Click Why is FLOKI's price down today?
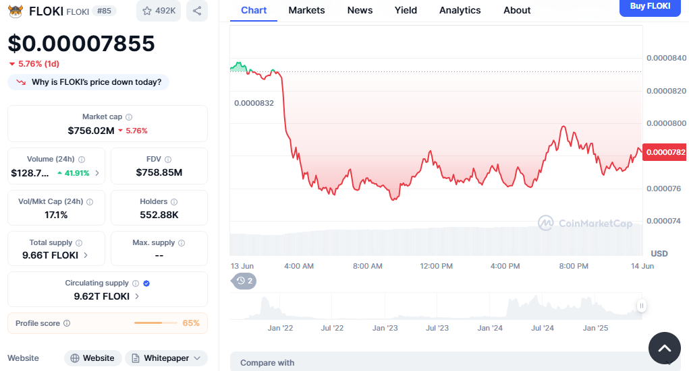Viewport: 689px width, 371px height. point(88,82)
